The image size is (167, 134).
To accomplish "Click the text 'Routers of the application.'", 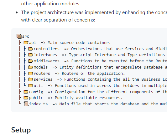I will coord(93,74).
